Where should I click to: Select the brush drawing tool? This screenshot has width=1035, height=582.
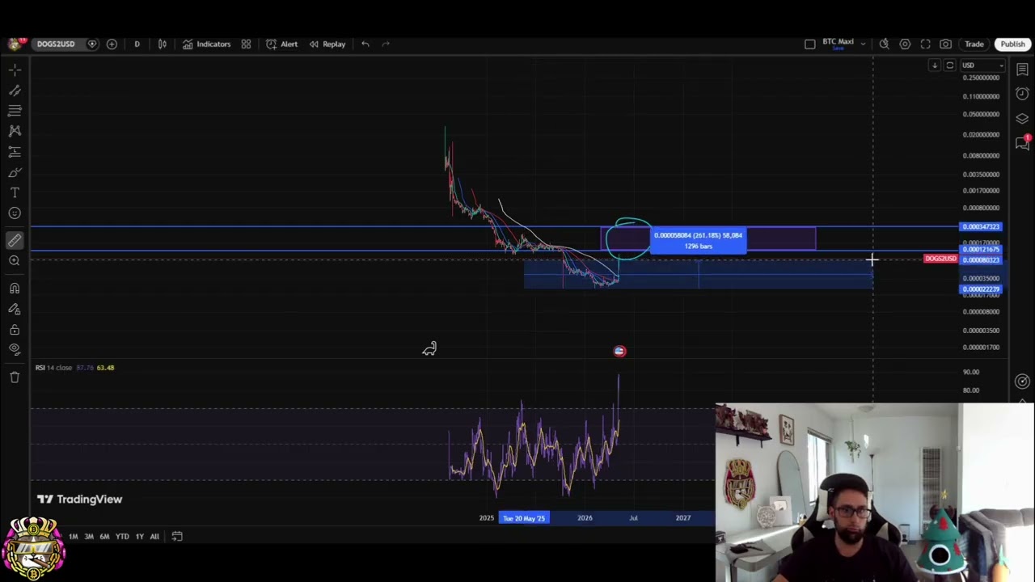(x=15, y=172)
